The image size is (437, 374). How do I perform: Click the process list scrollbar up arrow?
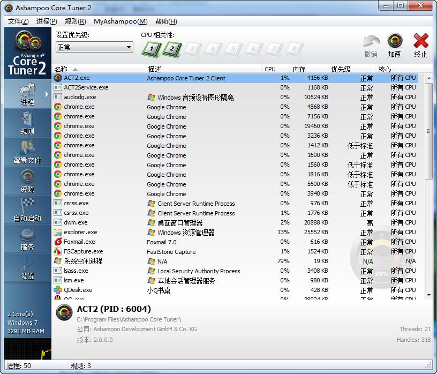pos(429,79)
